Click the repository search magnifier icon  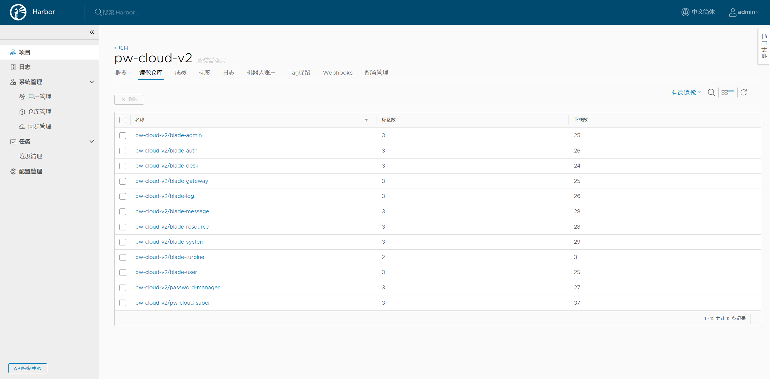[x=711, y=93]
